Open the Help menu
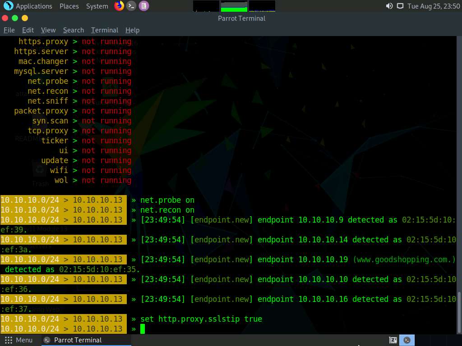This screenshot has width=462, height=346. pyautogui.click(x=132, y=30)
